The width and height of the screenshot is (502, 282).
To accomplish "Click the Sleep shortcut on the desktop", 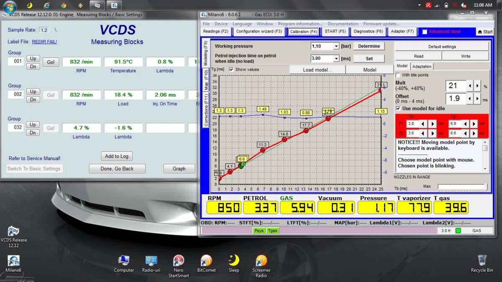I will [x=234, y=264].
